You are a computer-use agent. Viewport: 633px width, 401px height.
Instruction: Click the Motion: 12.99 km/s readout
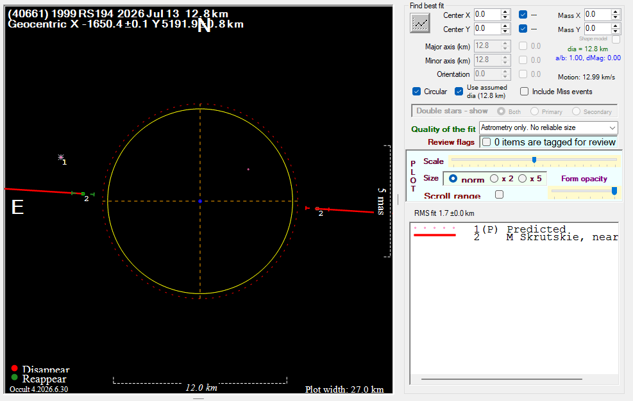tap(586, 77)
